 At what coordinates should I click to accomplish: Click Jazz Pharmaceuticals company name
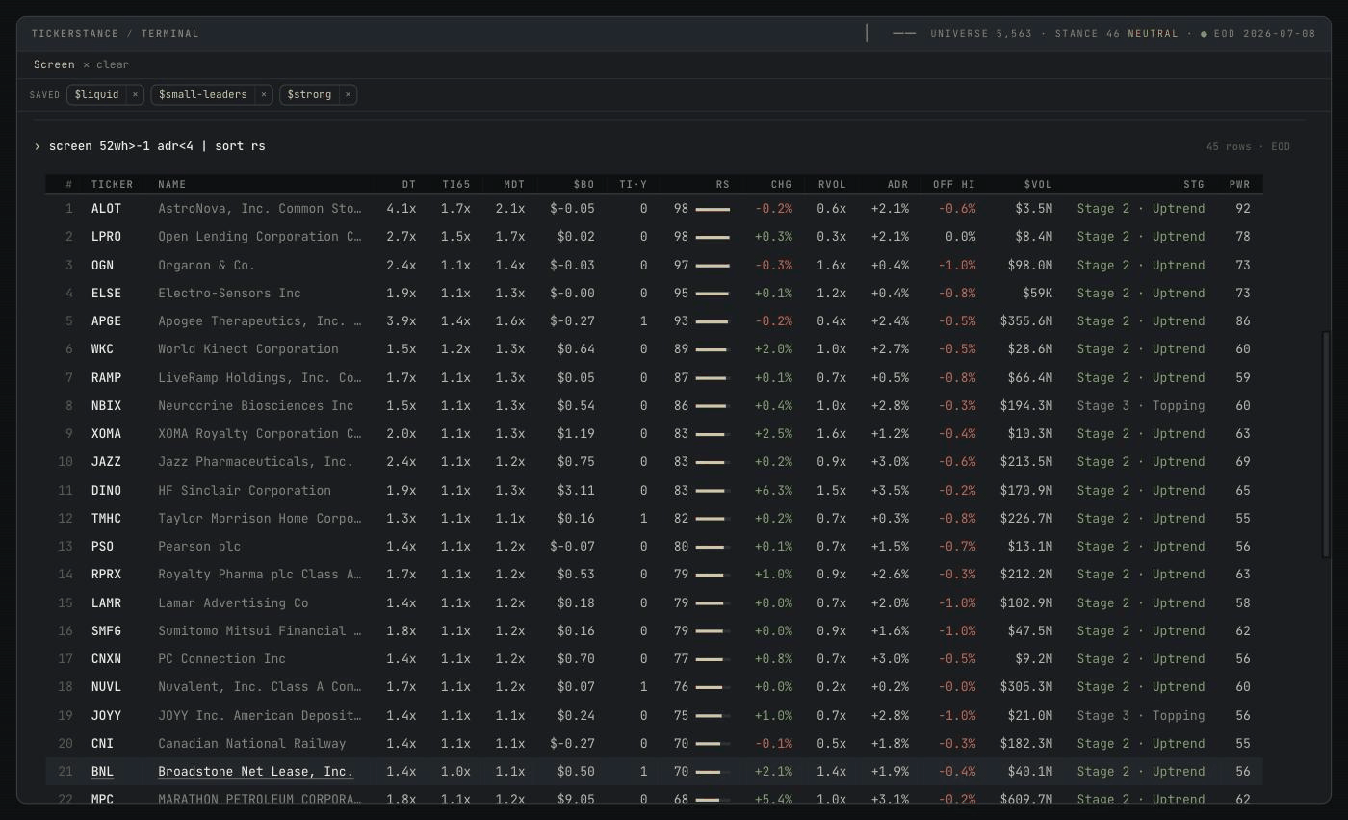(x=256, y=462)
